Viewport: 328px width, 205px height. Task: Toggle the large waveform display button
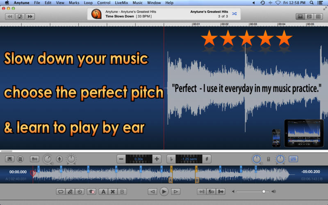coord(9,159)
